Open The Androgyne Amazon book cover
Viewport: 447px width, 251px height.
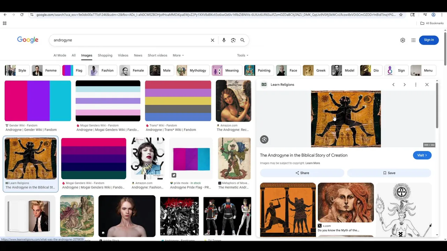[233, 101]
